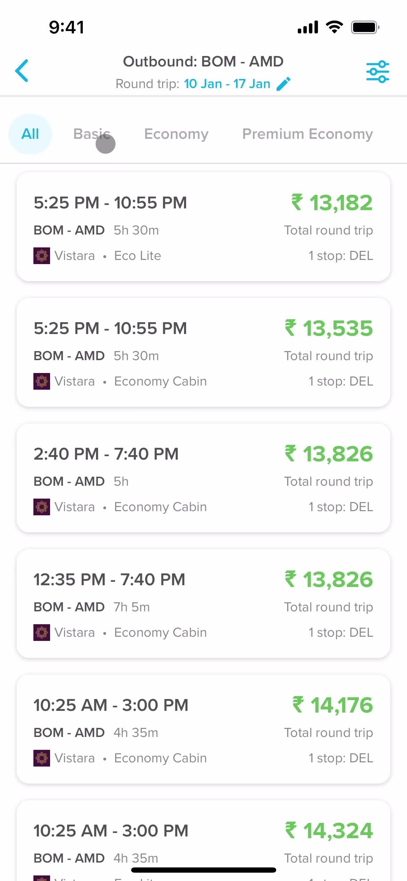The height and width of the screenshot is (881, 407).
Task: Tap the pencil edit dates icon
Action: coord(283,84)
